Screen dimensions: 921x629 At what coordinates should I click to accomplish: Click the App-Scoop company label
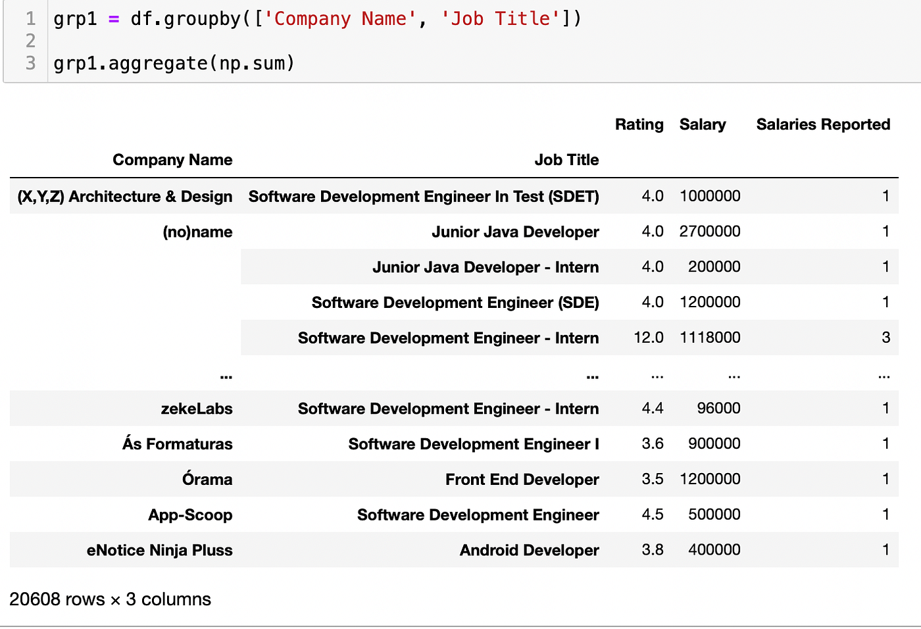190,515
